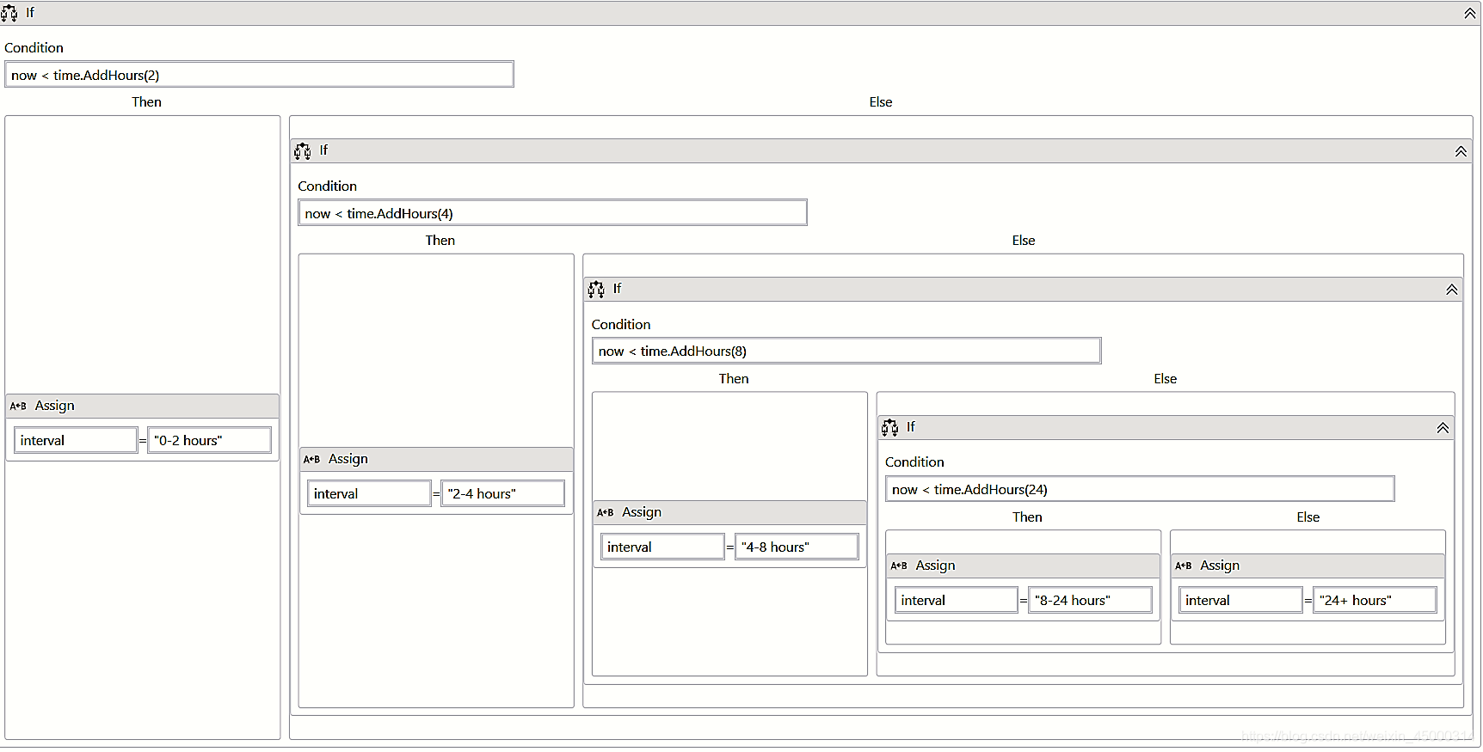Viewport: 1483px width, 752px height.
Task: Edit condition now < time.AddHours(2)
Action: pos(259,75)
